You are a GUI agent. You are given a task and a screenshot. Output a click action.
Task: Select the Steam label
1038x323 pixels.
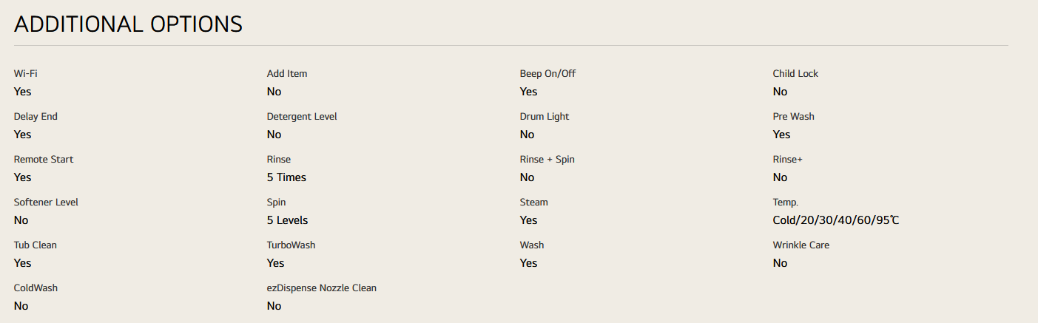(534, 203)
